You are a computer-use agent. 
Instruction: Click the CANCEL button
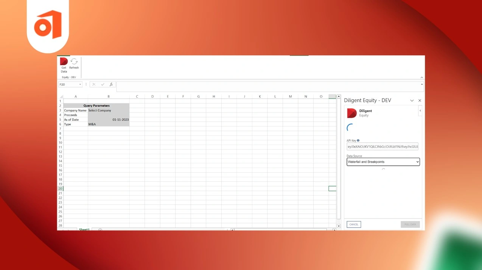354,225
